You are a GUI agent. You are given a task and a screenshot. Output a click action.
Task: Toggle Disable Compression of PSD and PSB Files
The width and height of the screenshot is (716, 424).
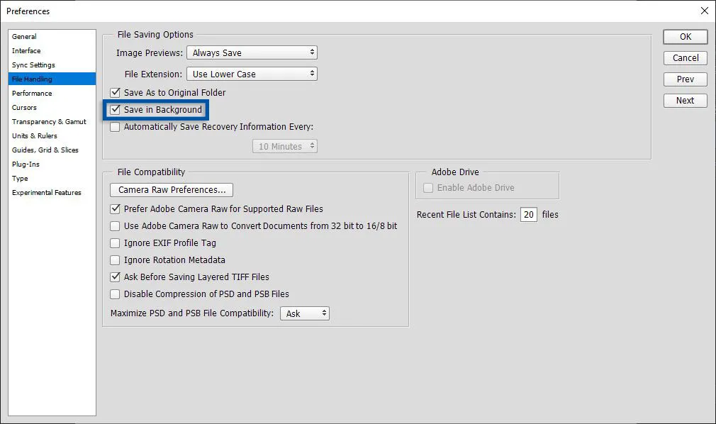point(116,294)
